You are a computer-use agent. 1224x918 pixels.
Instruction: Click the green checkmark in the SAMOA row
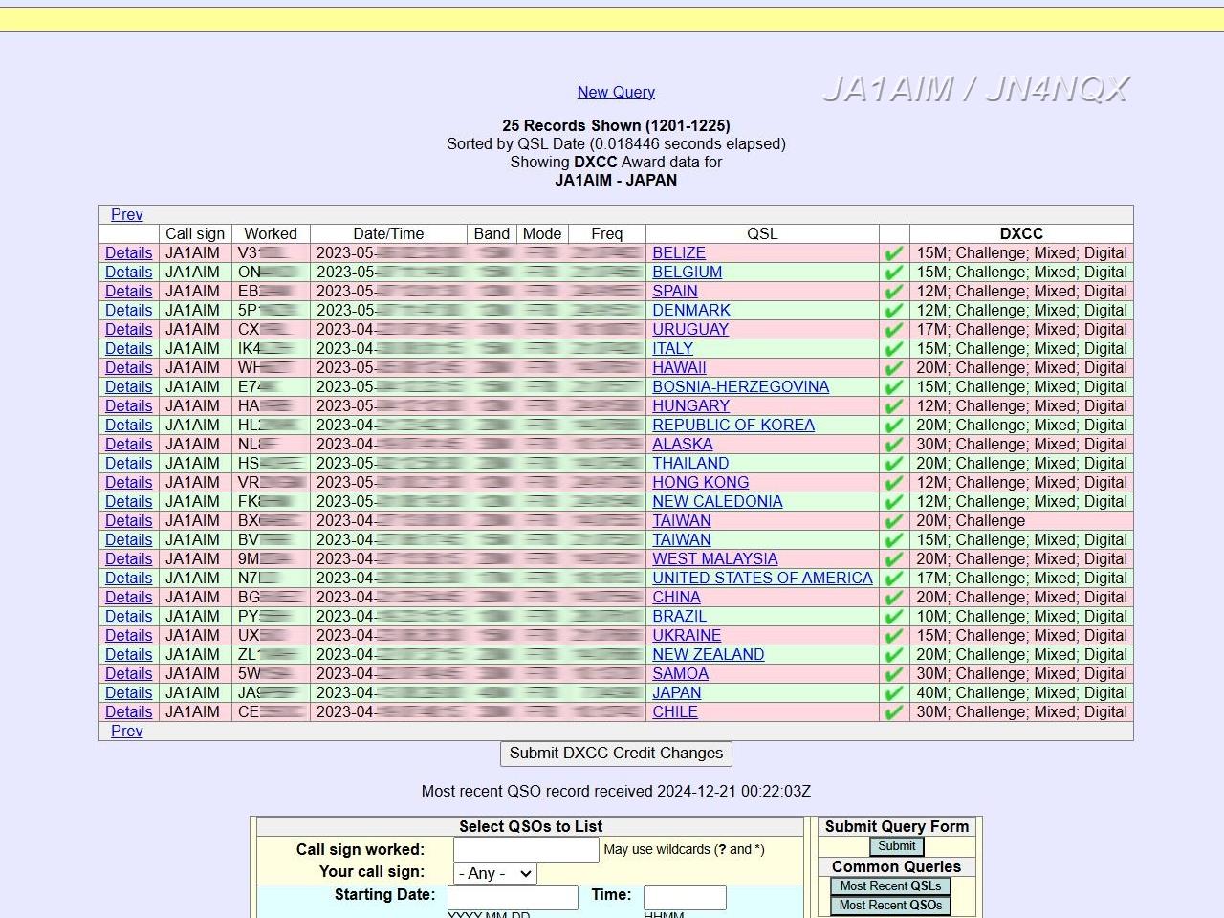[894, 674]
